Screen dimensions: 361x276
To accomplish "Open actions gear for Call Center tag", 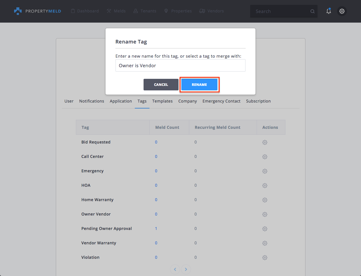I will [x=265, y=157].
